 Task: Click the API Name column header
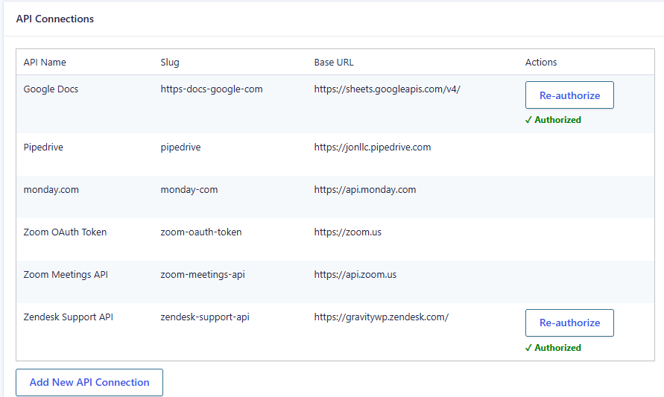[45, 63]
